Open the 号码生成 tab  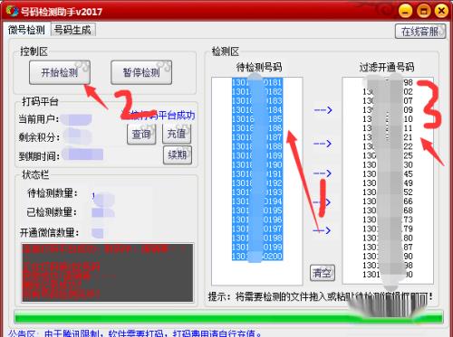[x=73, y=30]
